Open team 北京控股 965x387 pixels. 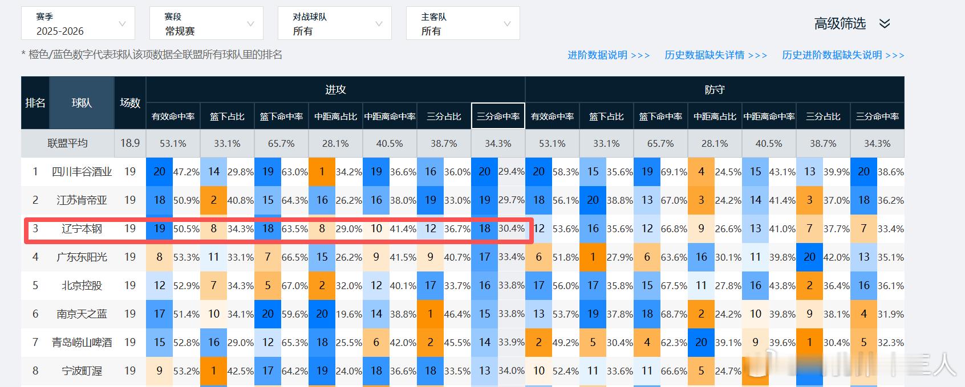82,286
